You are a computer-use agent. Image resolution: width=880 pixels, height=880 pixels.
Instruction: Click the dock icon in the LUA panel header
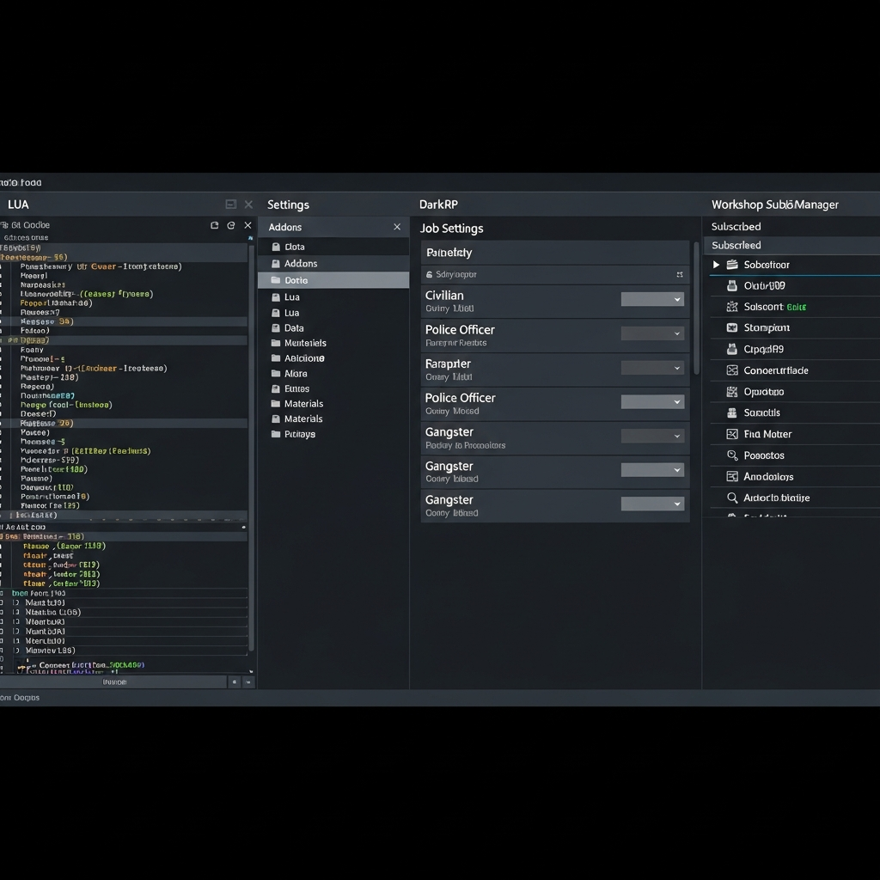[x=230, y=205]
